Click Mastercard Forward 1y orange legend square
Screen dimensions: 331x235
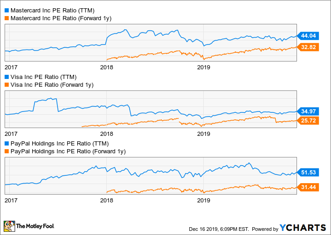click(x=6, y=18)
